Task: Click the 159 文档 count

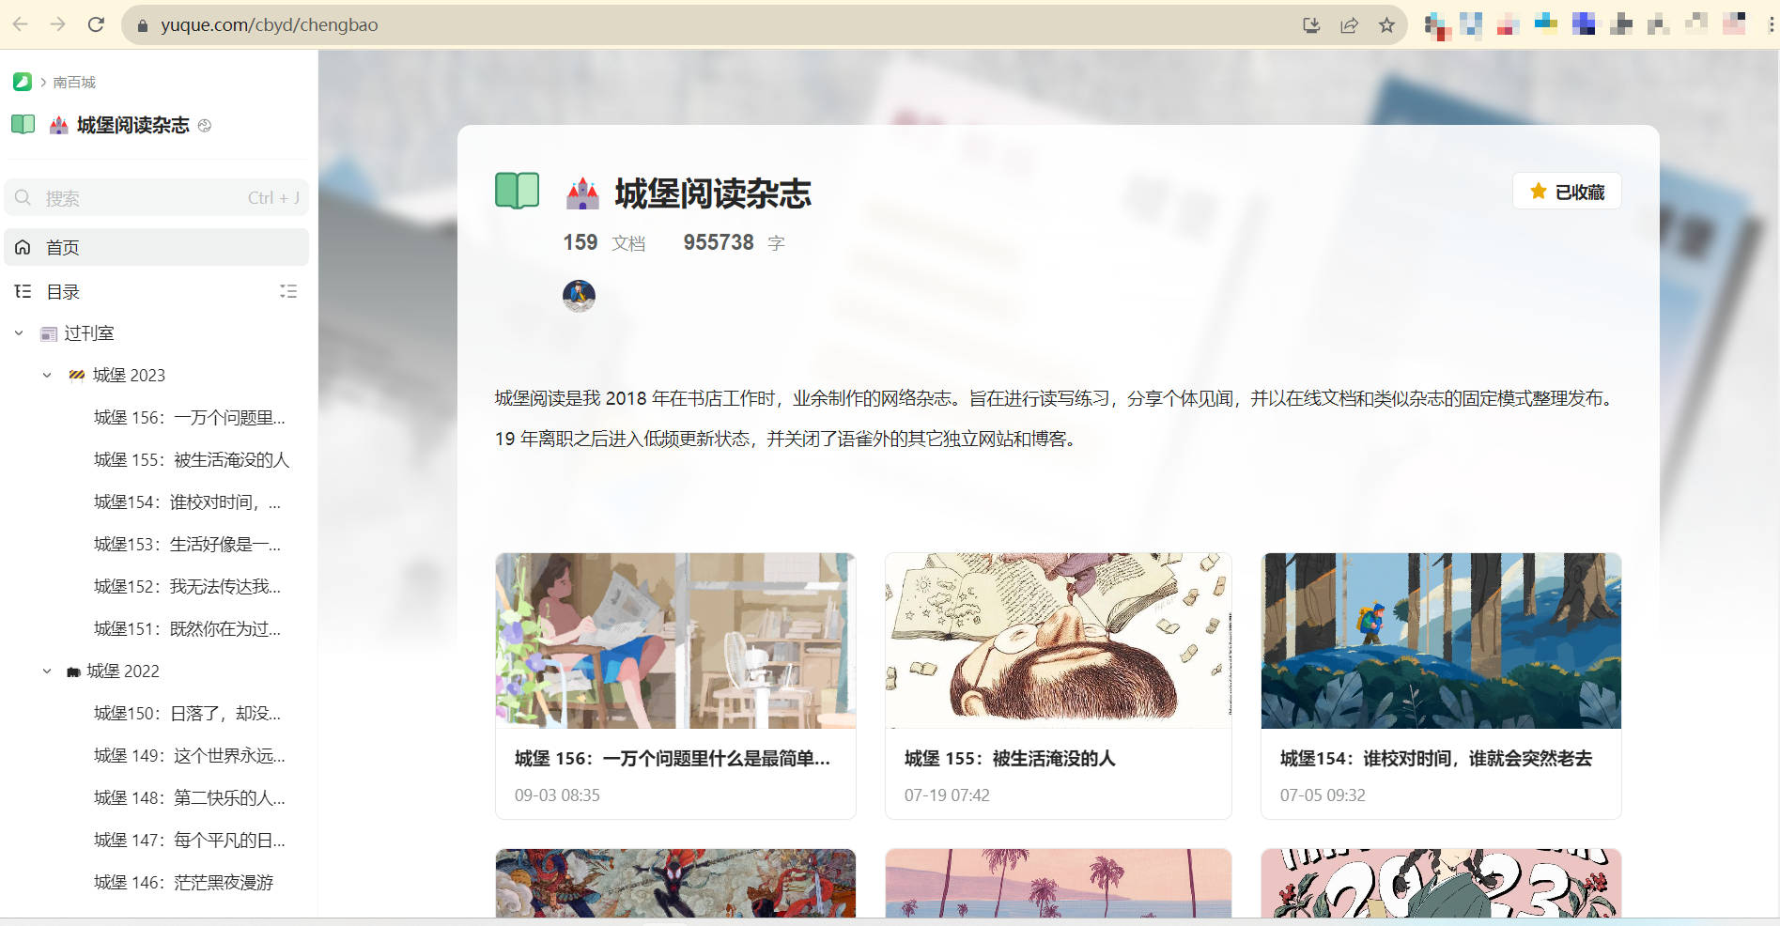Action: point(604,243)
